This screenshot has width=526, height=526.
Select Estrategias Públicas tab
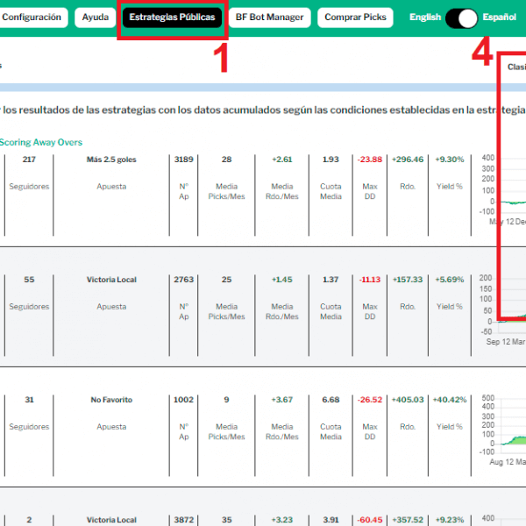click(x=172, y=18)
